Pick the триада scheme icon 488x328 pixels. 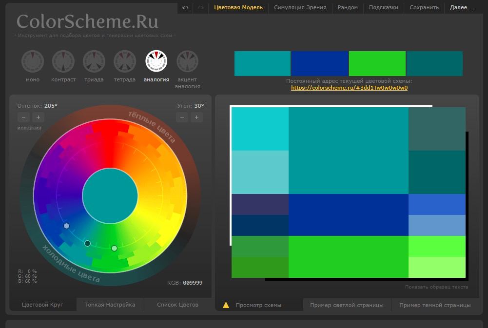pos(94,61)
